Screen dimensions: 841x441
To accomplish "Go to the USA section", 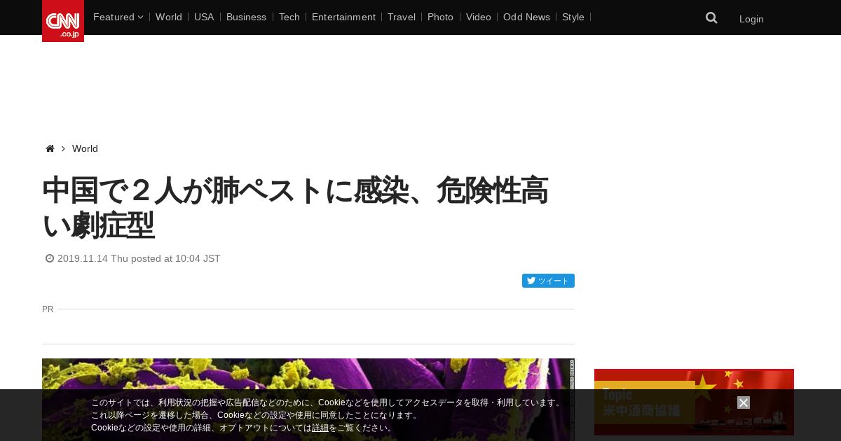I will [204, 17].
